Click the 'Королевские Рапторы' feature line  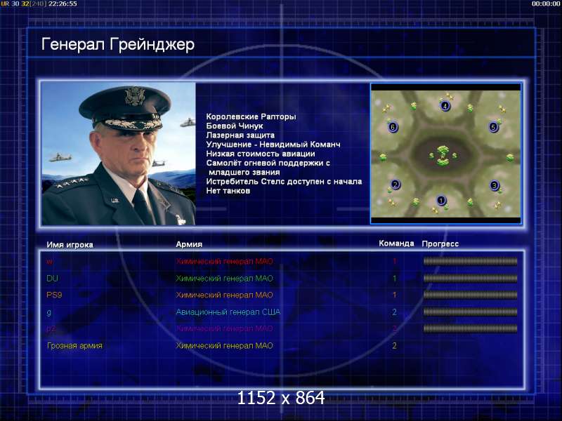[251, 116]
